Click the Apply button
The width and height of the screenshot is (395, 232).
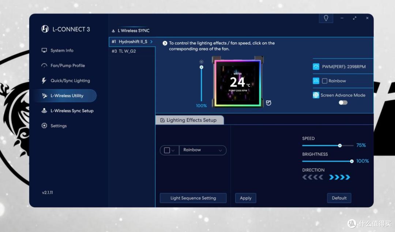[x=246, y=198]
